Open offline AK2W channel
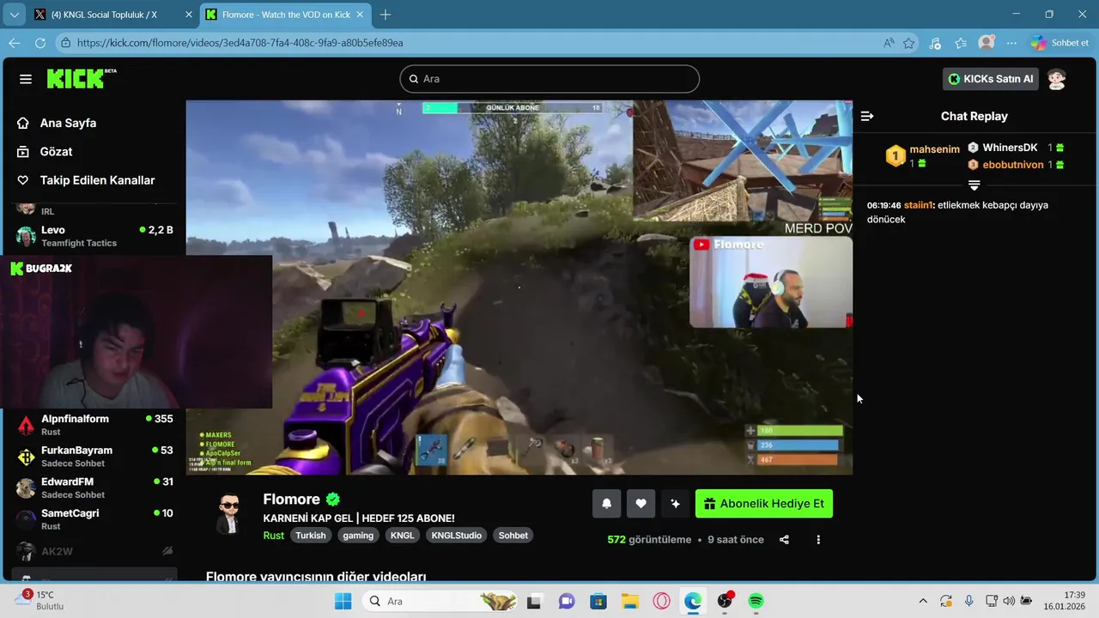 click(x=94, y=551)
